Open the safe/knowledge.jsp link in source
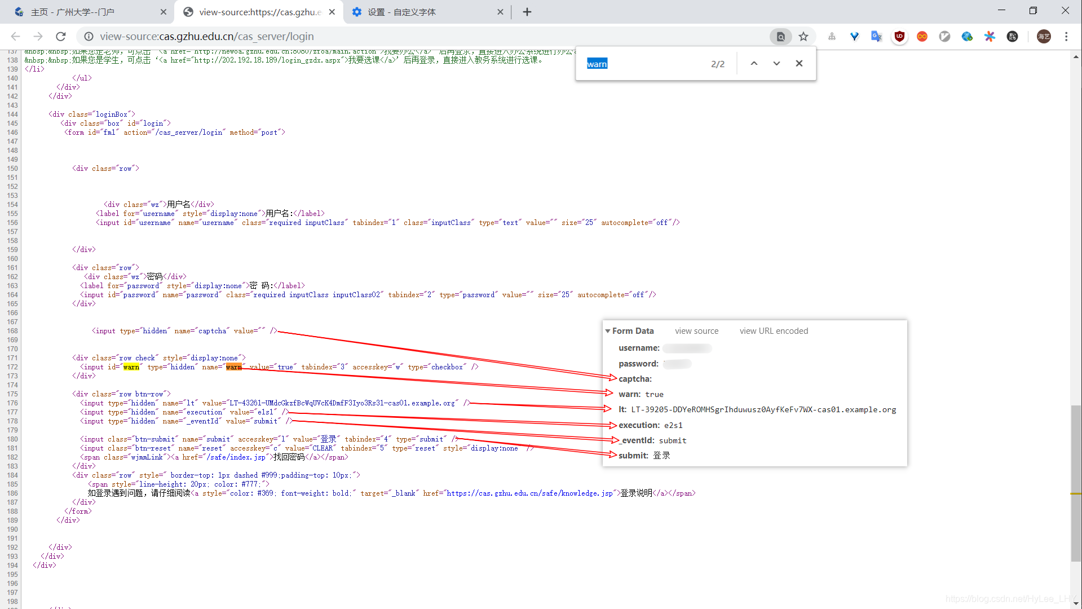This screenshot has width=1082, height=609. coord(529,493)
